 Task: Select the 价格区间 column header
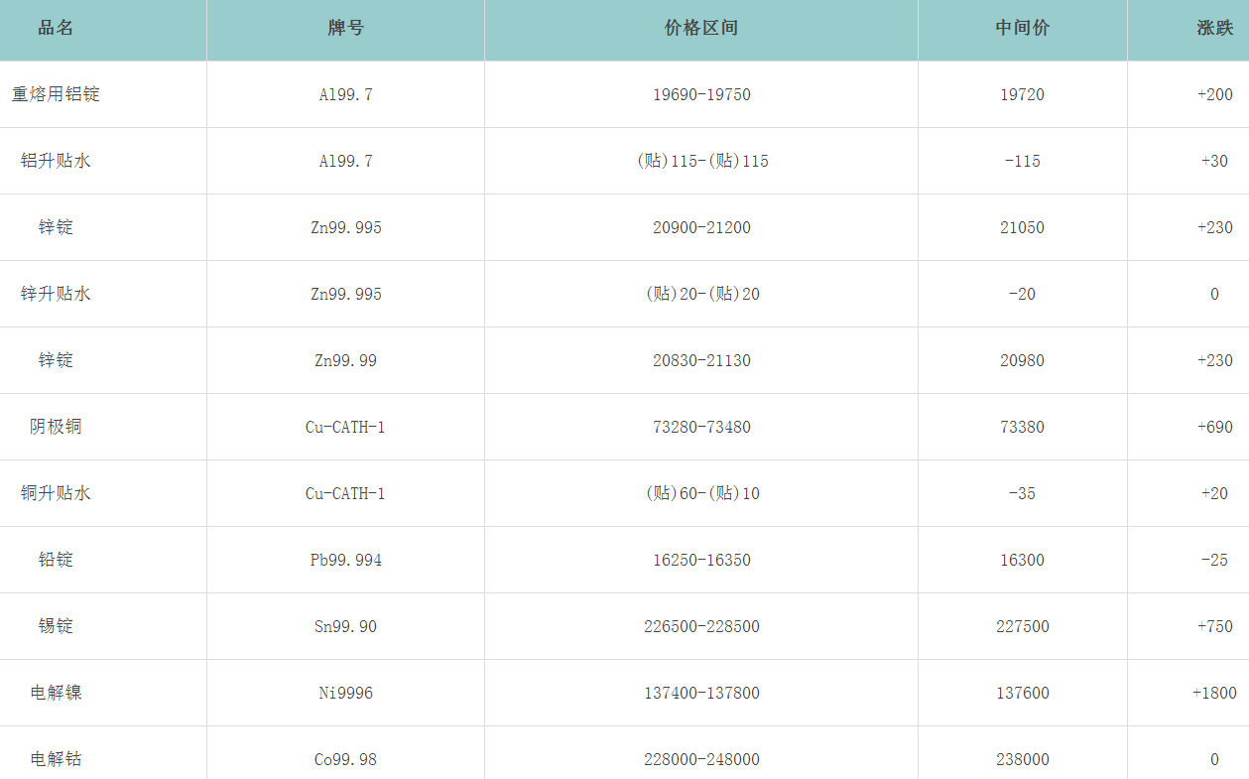[700, 28]
